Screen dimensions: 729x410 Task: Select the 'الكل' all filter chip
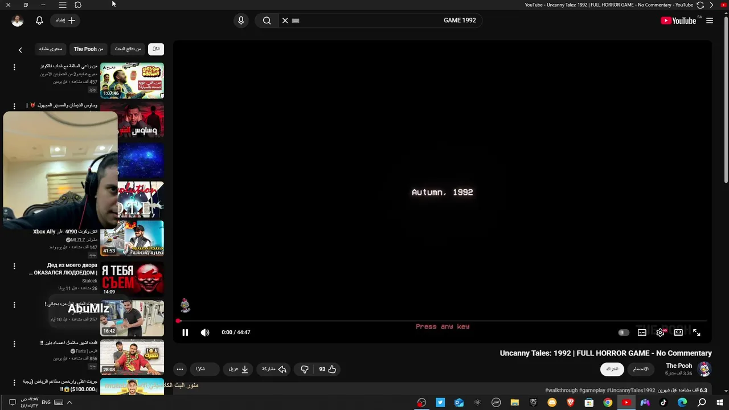156,49
